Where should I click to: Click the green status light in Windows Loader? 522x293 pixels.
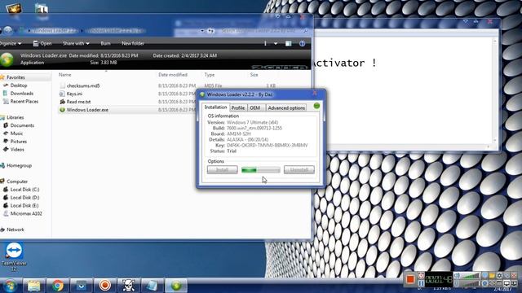tap(316, 106)
